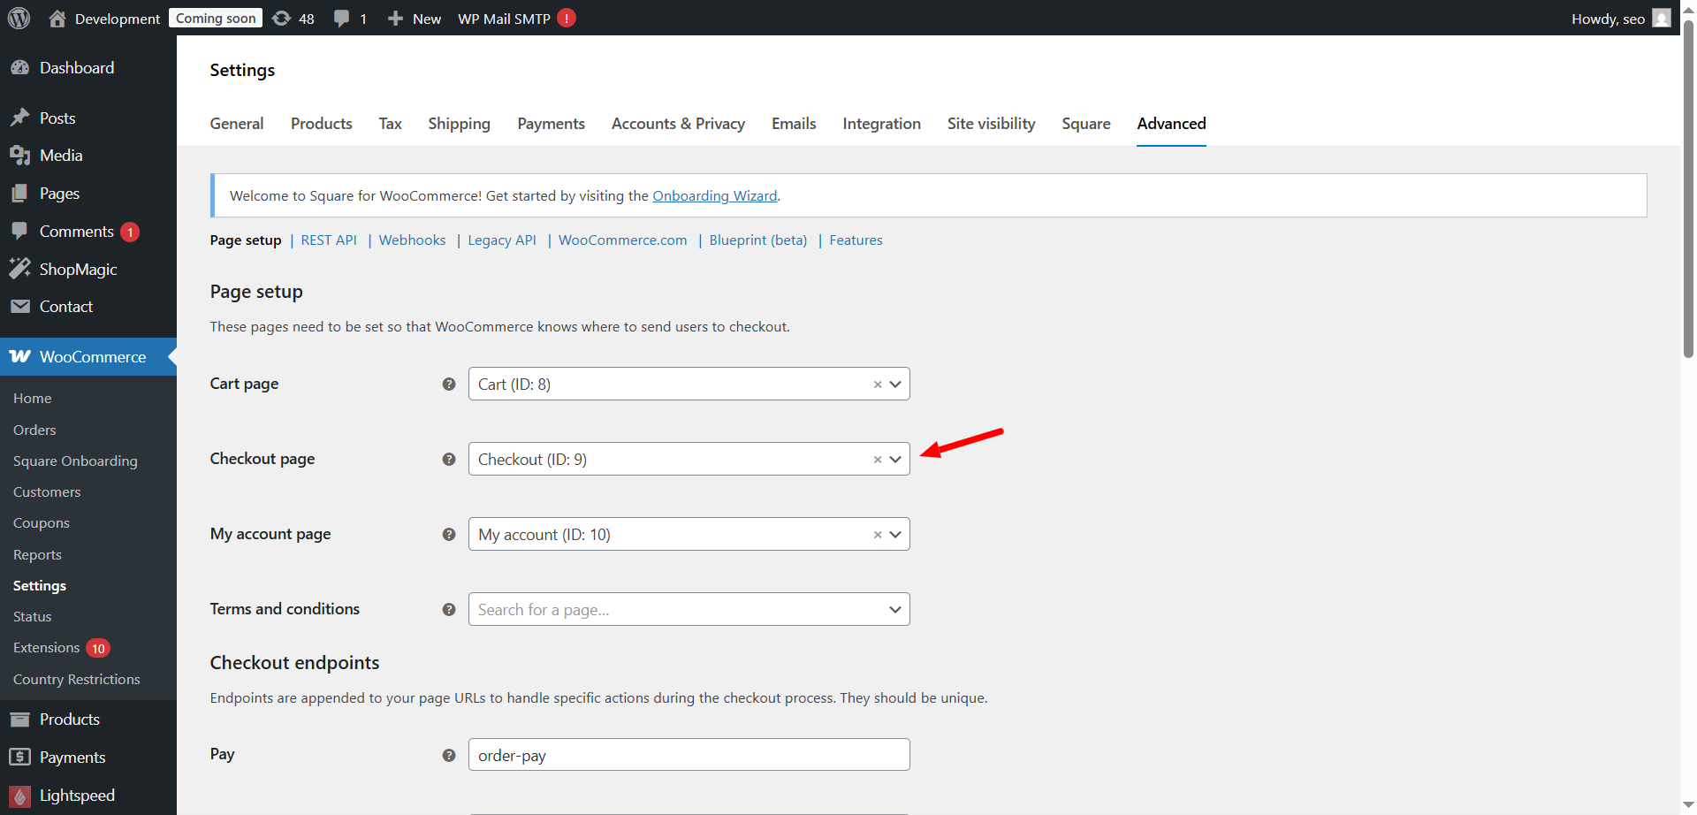Viewport: 1697px width, 815px height.
Task: Click the Pages icon in sidebar
Action: tap(19, 194)
